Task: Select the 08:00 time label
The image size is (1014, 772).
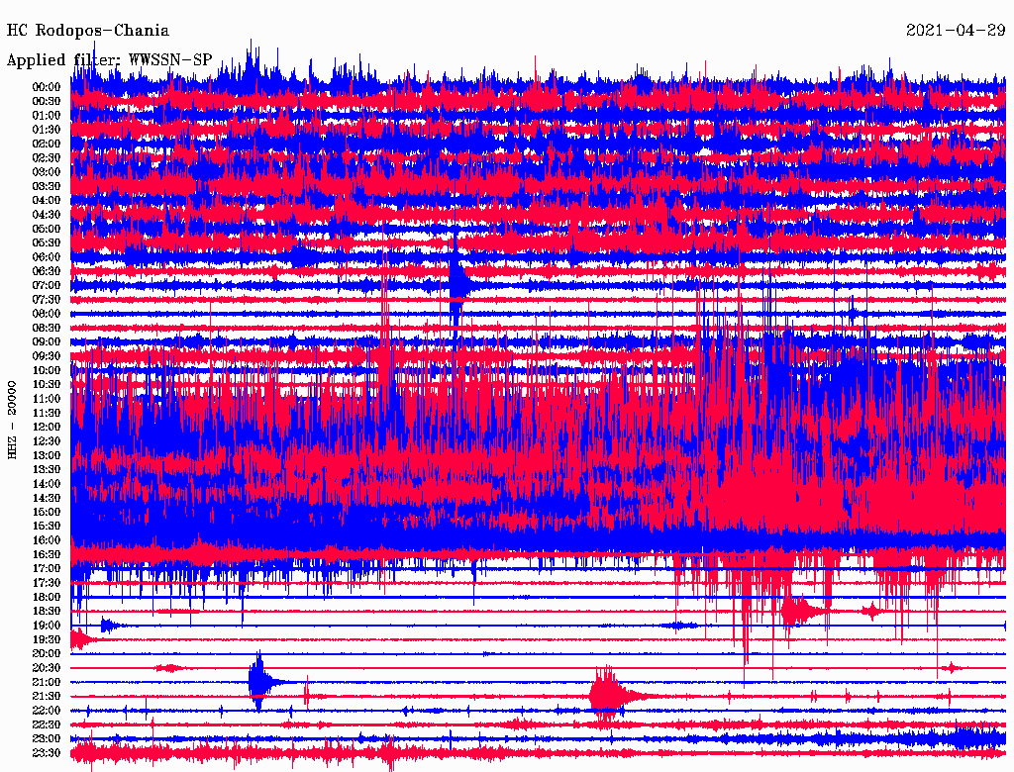Action: click(47, 314)
